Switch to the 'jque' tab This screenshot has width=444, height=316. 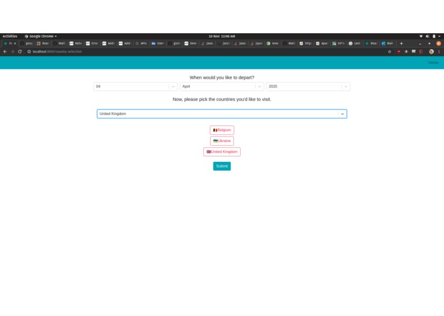[256, 43]
